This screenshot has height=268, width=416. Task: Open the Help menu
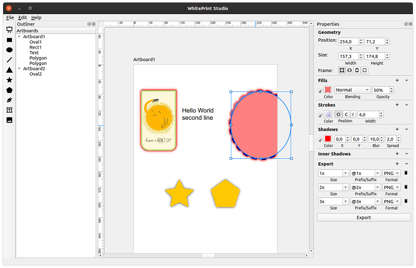pyautogui.click(x=37, y=17)
